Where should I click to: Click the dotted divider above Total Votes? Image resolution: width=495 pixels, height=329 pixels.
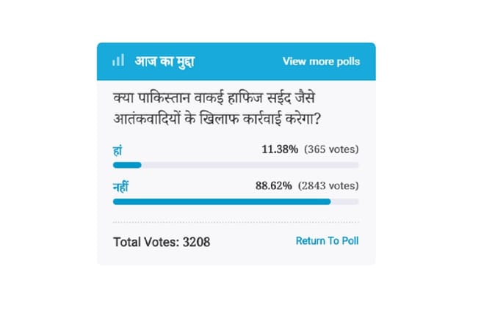click(x=236, y=222)
